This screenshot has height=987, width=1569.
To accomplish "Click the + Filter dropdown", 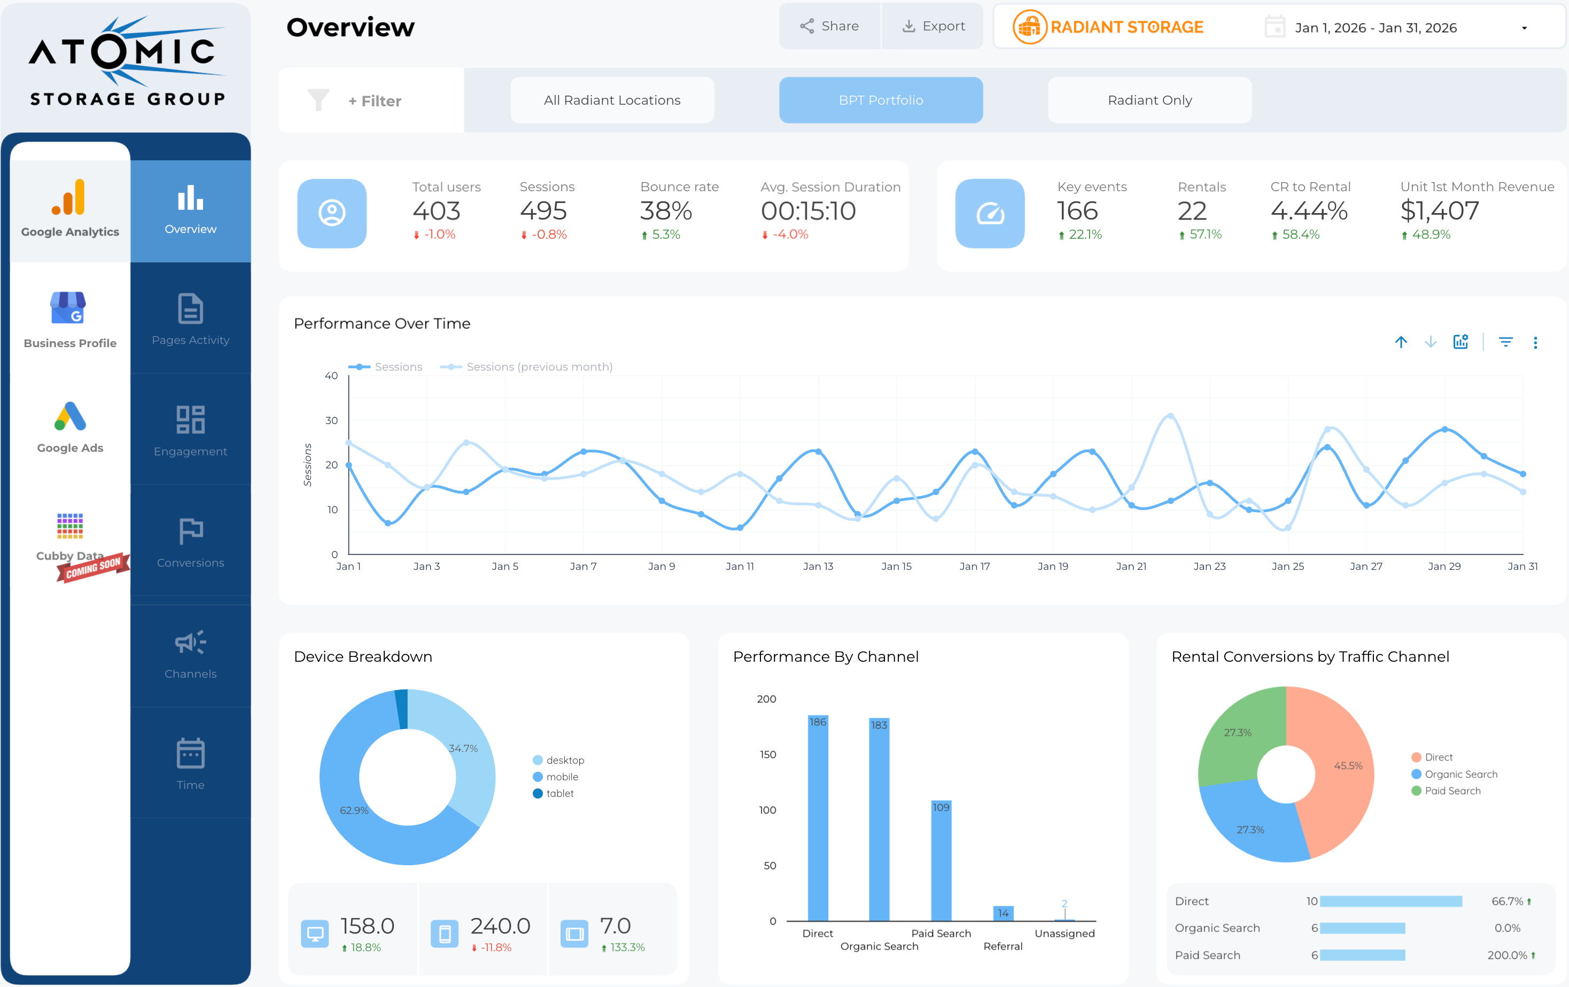I will 375,101.
